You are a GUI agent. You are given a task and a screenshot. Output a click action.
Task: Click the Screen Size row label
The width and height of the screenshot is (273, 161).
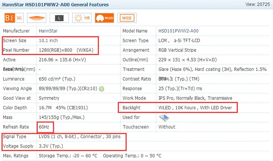point(14,41)
